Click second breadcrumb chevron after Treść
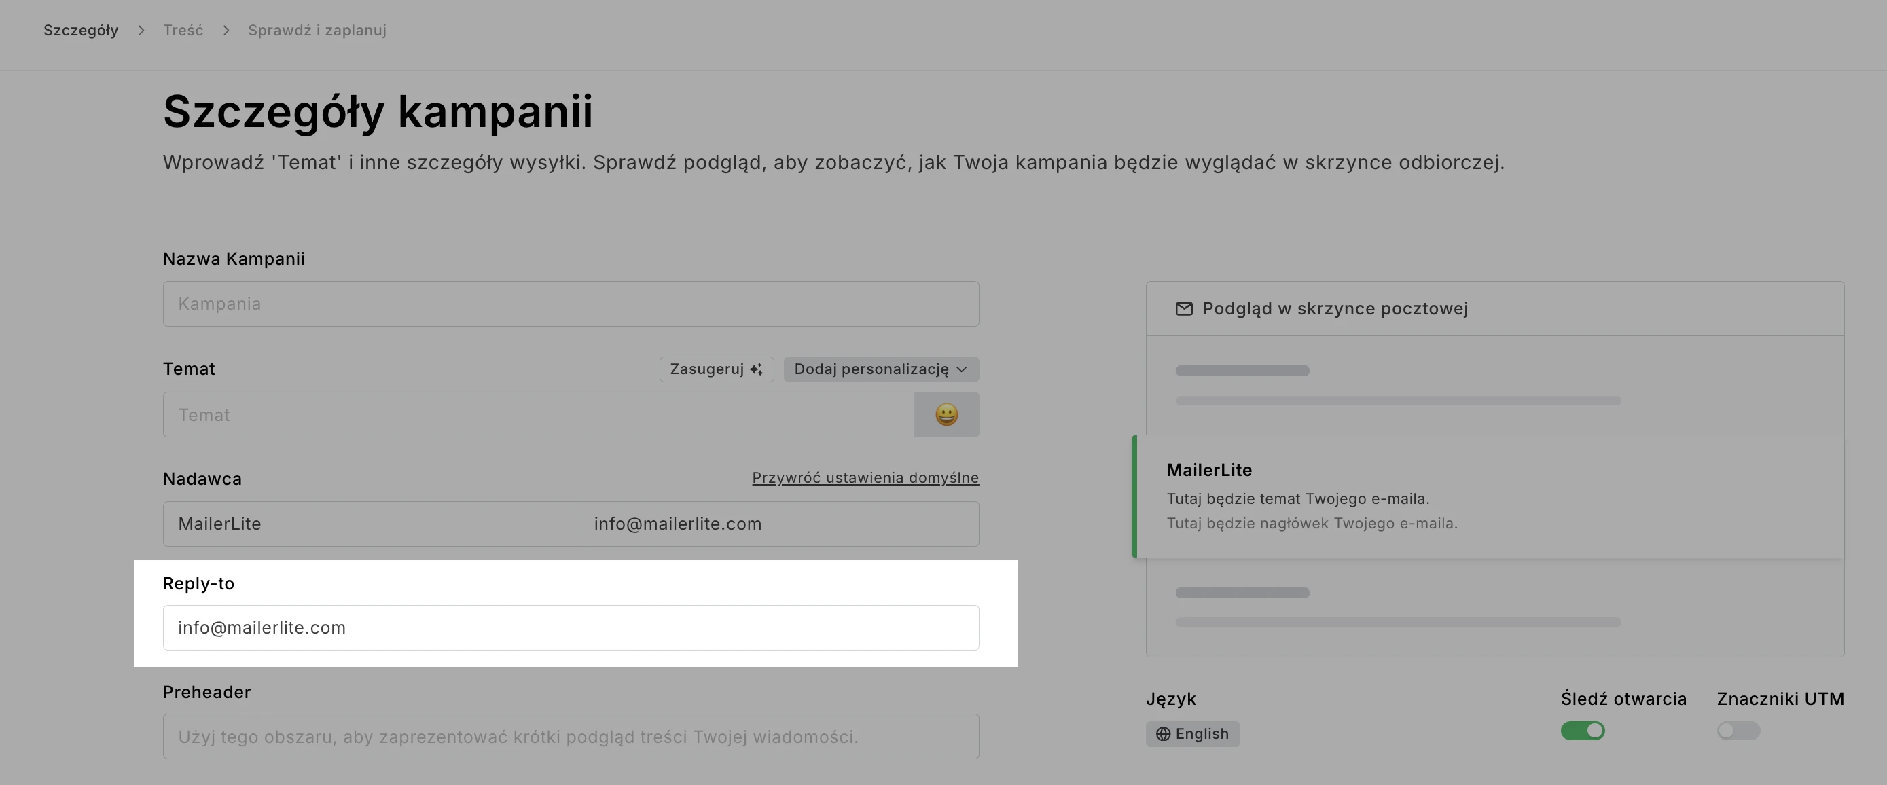The width and height of the screenshot is (1887, 785). coord(226,30)
